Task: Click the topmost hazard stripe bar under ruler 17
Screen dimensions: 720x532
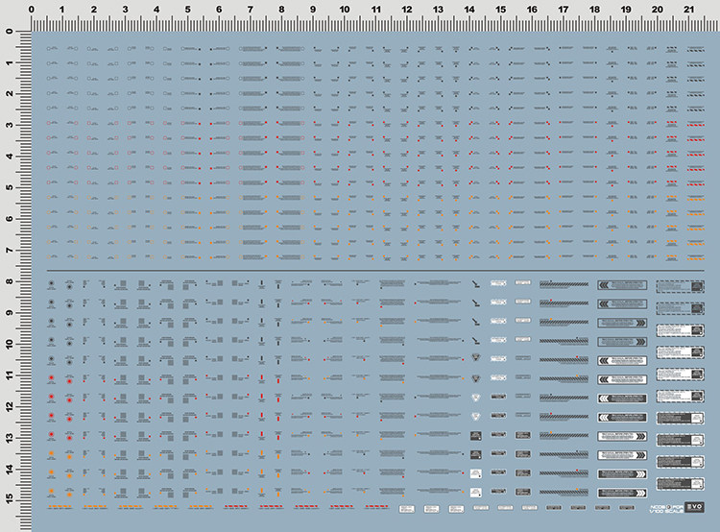Action: click(564, 285)
